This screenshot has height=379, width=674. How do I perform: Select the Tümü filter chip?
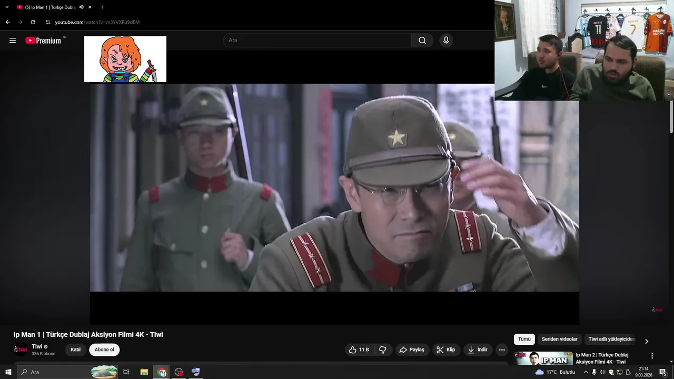524,340
